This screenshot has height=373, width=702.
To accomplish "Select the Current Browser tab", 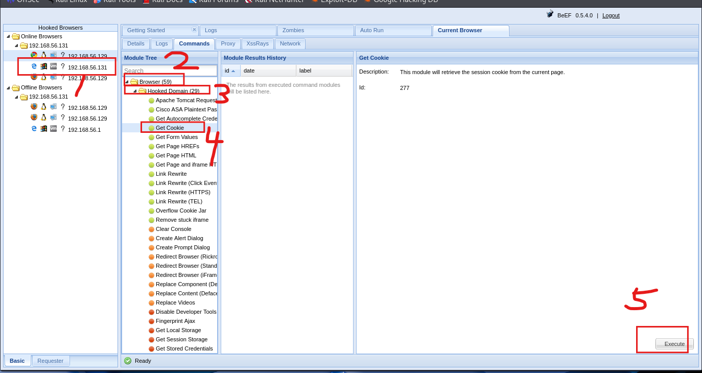I will click(x=471, y=31).
